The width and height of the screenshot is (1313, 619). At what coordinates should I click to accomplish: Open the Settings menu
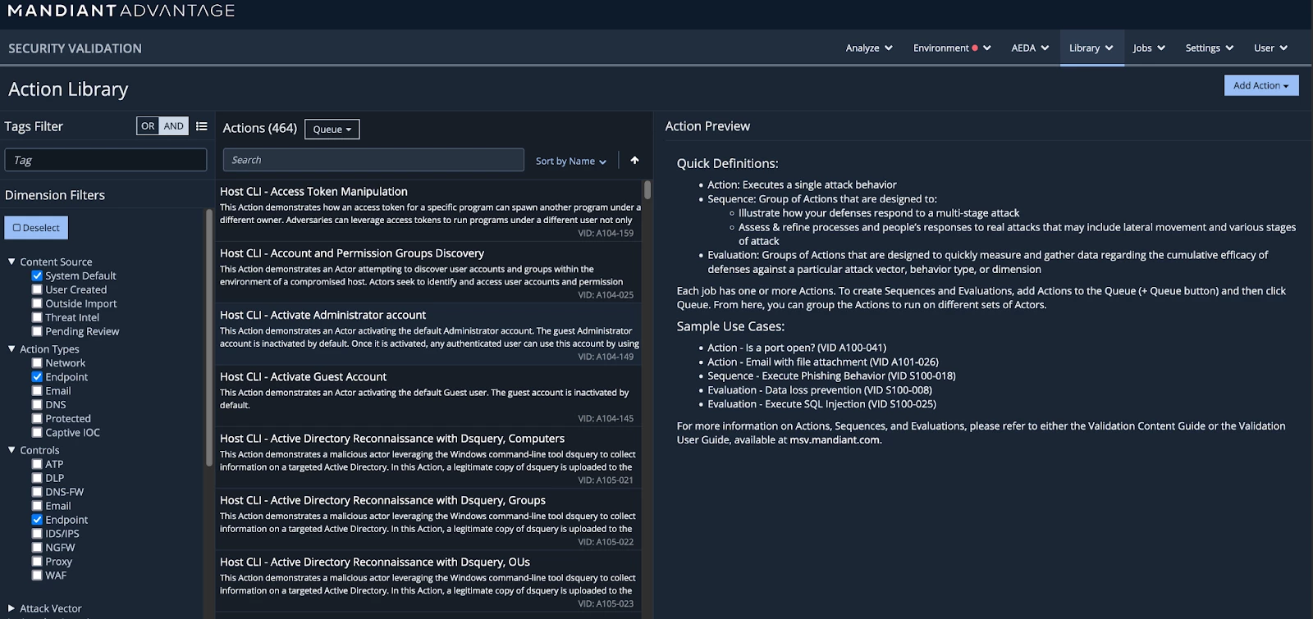[1210, 48]
